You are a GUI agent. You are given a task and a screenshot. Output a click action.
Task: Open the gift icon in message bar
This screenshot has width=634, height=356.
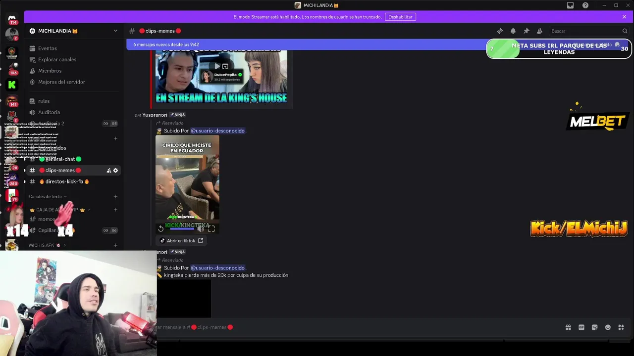[568, 327]
